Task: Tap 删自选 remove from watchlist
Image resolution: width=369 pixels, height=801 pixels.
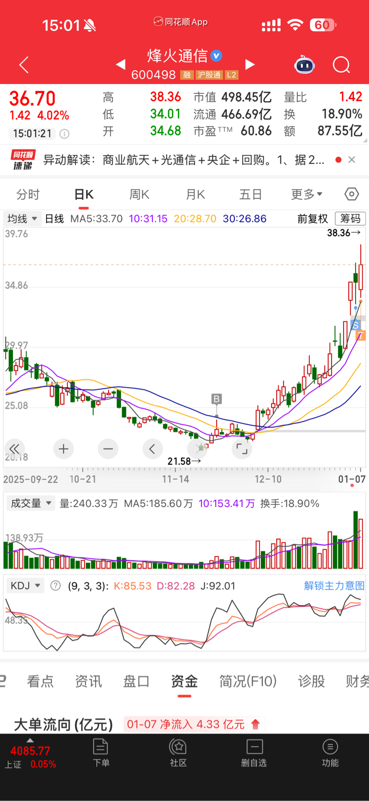Action: (x=254, y=753)
